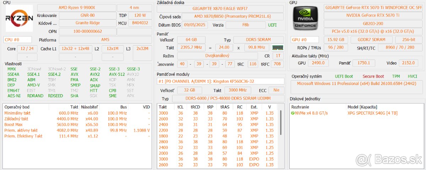Open the memory module selector Kingston KF560C36-32
The width and height of the screenshot is (426, 170).
coord(220,81)
